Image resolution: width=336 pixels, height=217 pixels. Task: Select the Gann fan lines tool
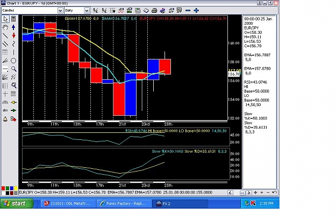(5, 77)
